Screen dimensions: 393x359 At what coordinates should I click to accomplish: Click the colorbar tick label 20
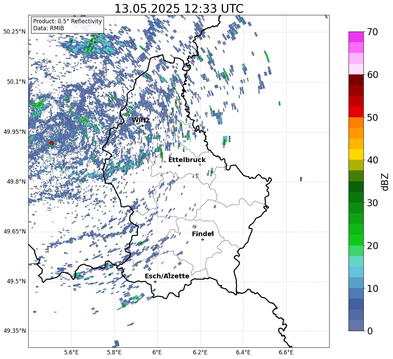372,246
